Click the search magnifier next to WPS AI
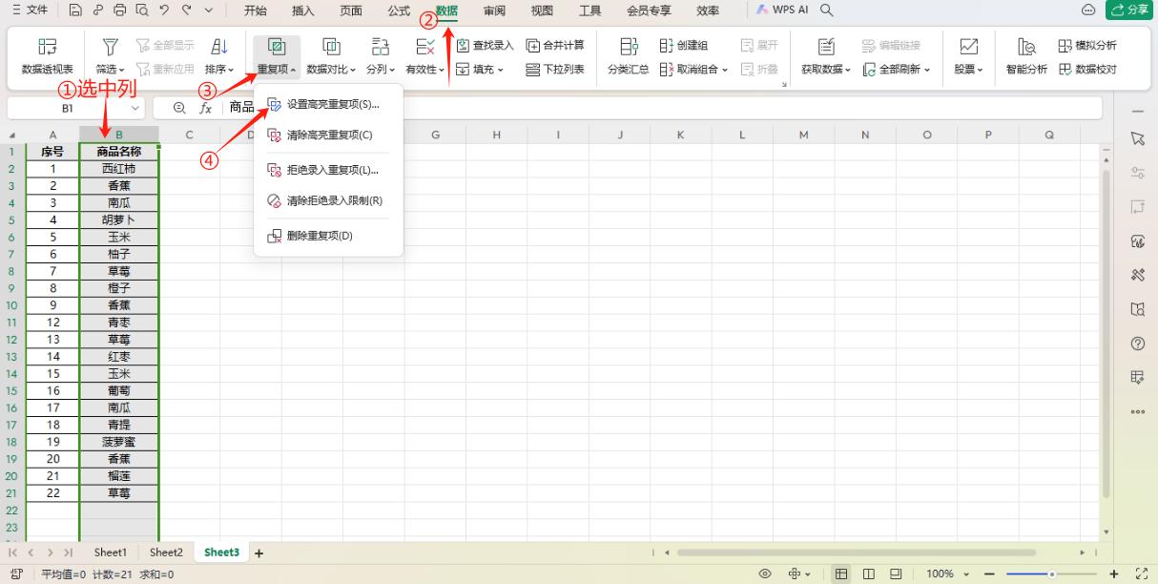 coord(827,10)
